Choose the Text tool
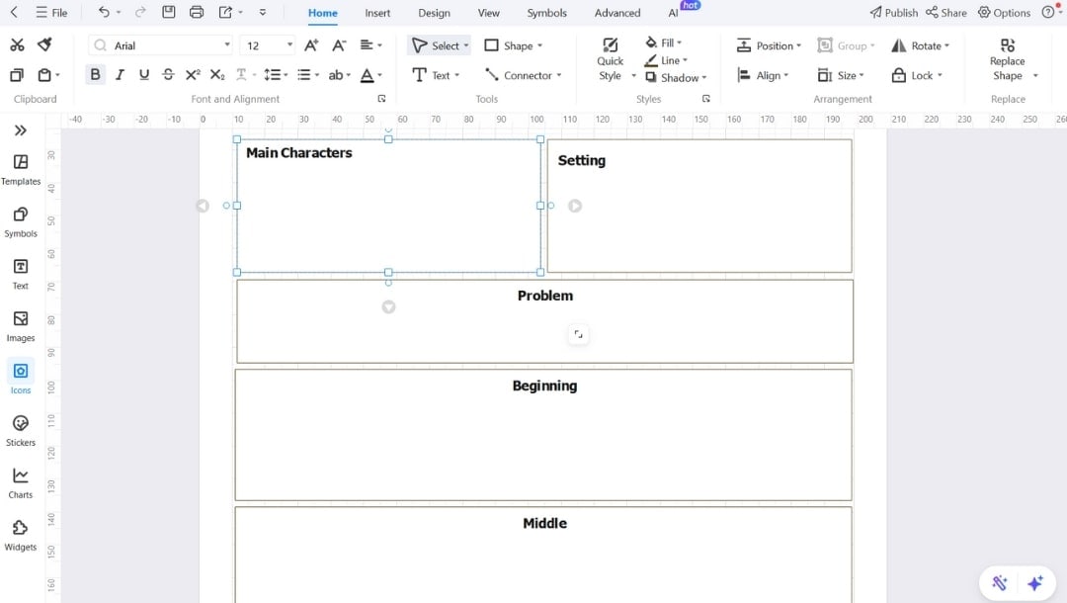Screen dimensions: 1067x603 coord(436,75)
